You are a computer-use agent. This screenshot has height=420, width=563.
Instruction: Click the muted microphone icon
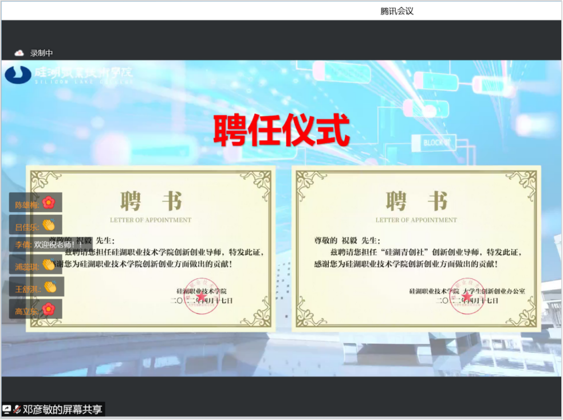click(x=17, y=409)
